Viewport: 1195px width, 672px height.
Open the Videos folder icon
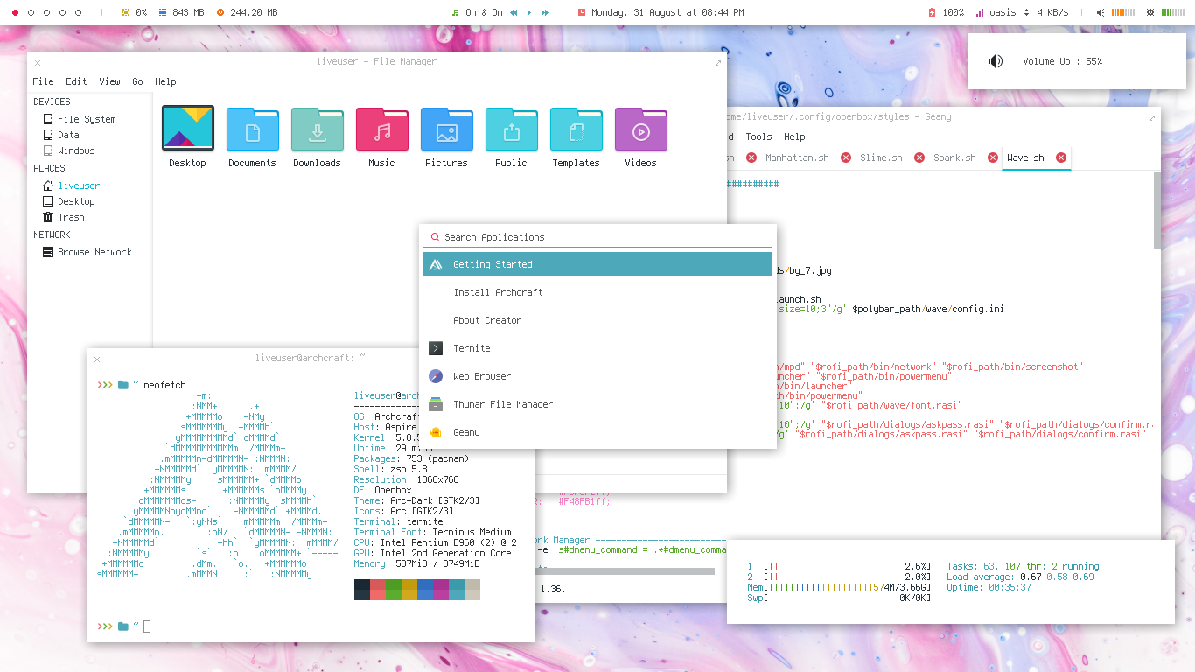pos(640,129)
